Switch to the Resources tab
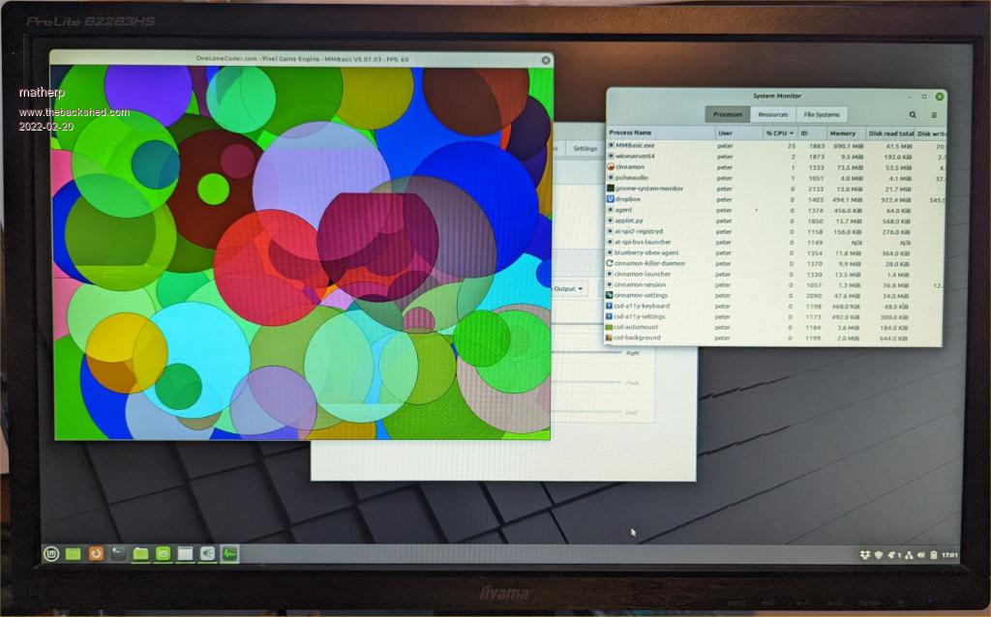The width and height of the screenshot is (991, 617). tap(772, 114)
